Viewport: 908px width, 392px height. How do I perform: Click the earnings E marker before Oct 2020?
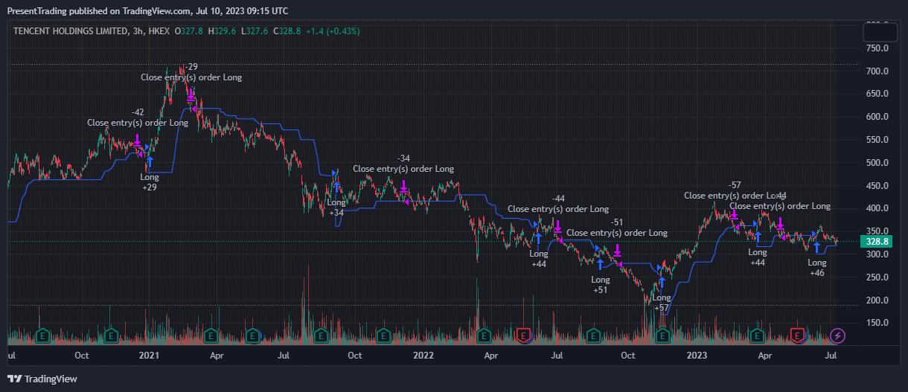[42, 335]
